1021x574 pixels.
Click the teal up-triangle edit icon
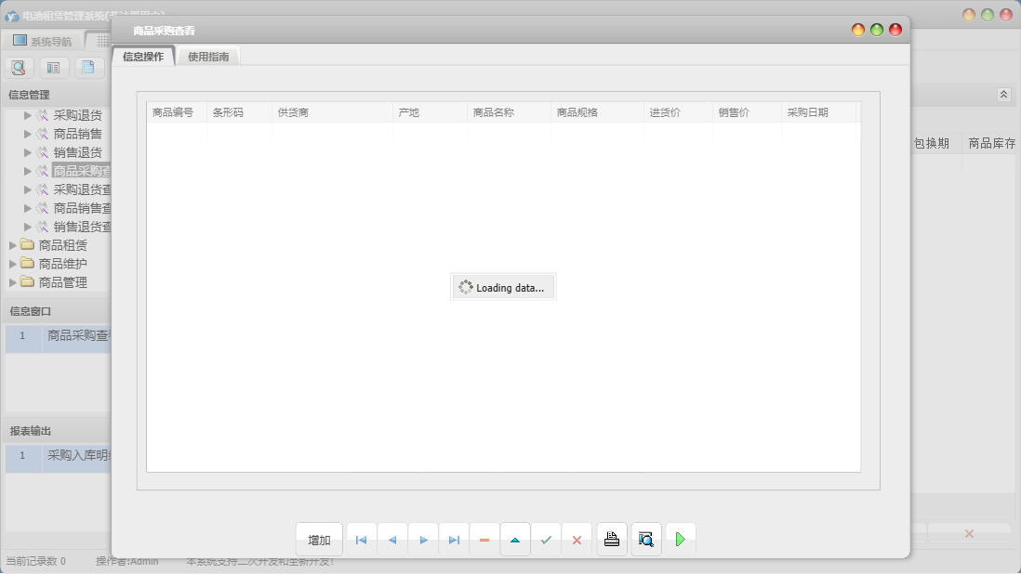coord(515,540)
